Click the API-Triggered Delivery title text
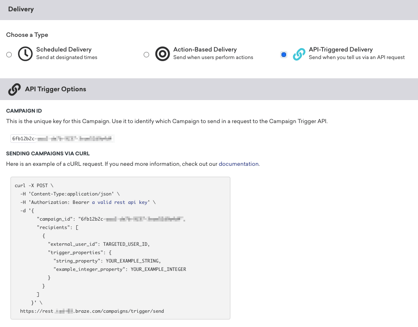The image size is (418, 327). (341, 49)
